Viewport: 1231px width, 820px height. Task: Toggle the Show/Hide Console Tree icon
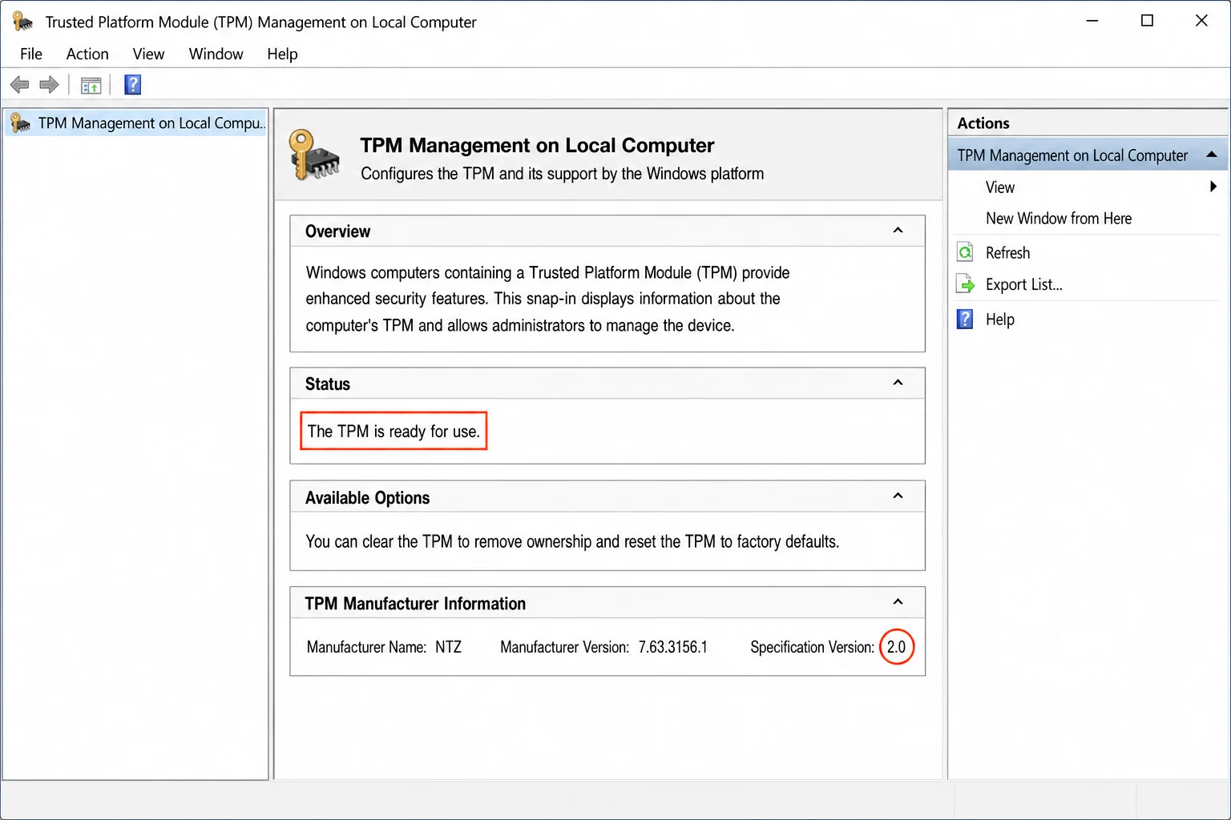pyautogui.click(x=91, y=85)
